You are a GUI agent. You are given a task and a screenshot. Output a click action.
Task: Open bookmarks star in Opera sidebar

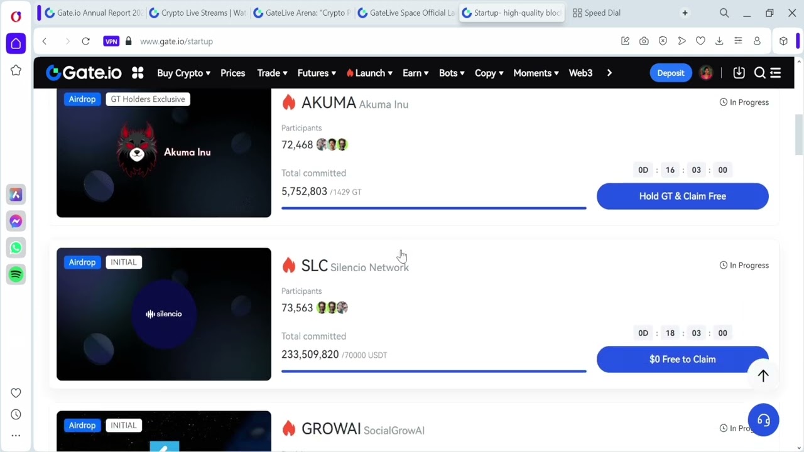(16, 70)
